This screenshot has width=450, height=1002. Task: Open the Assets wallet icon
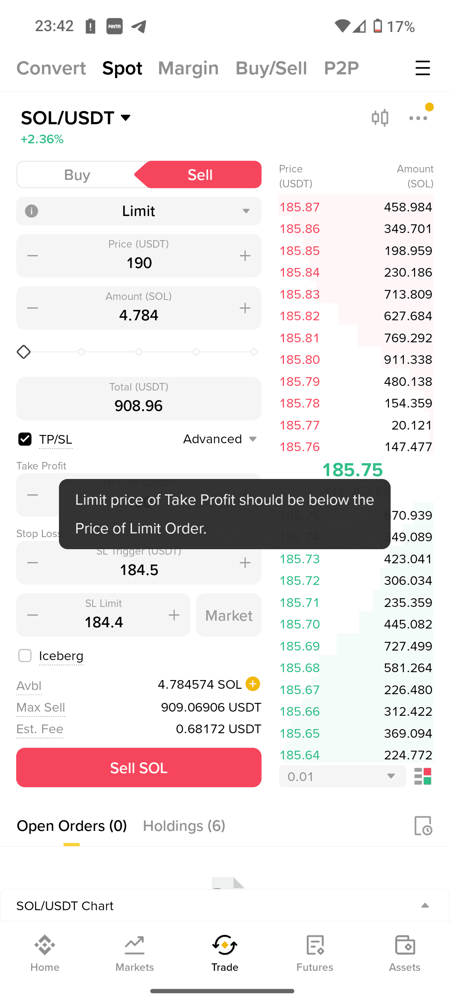[x=405, y=953]
